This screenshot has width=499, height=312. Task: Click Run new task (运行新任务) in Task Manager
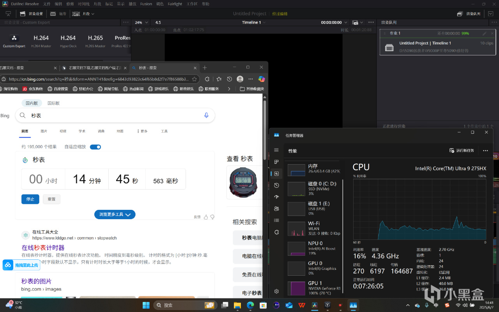click(462, 151)
